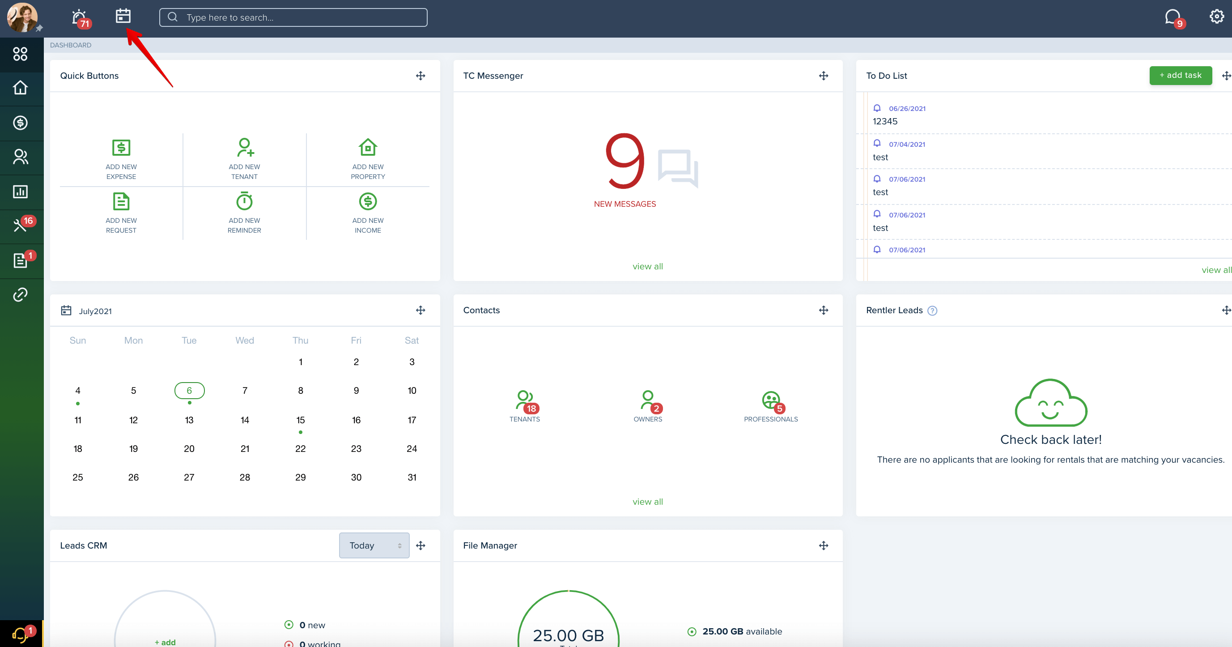Viewport: 1232px width, 647px height.
Task: Open the properties home icon in sidebar
Action: [x=20, y=88]
